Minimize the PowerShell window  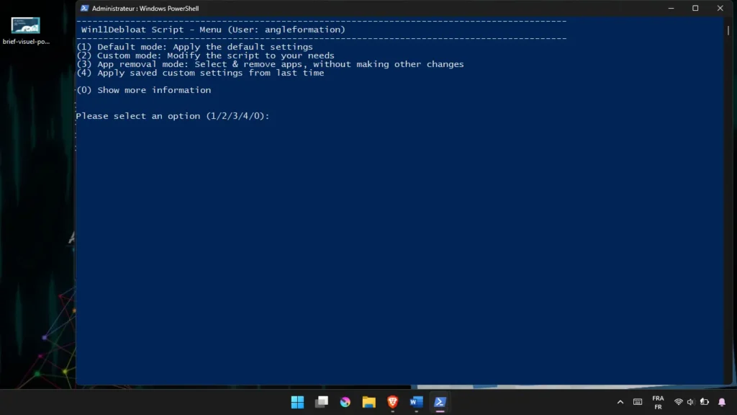(x=672, y=8)
